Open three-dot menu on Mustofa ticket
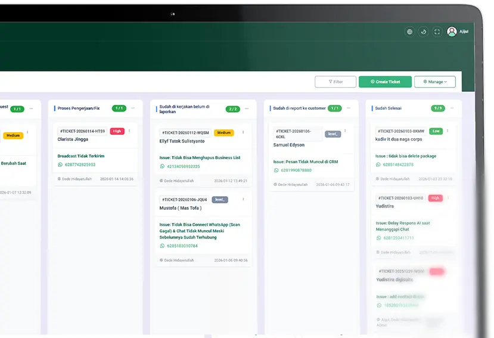Viewport: 494px width, 338px height. click(x=243, y=199)
